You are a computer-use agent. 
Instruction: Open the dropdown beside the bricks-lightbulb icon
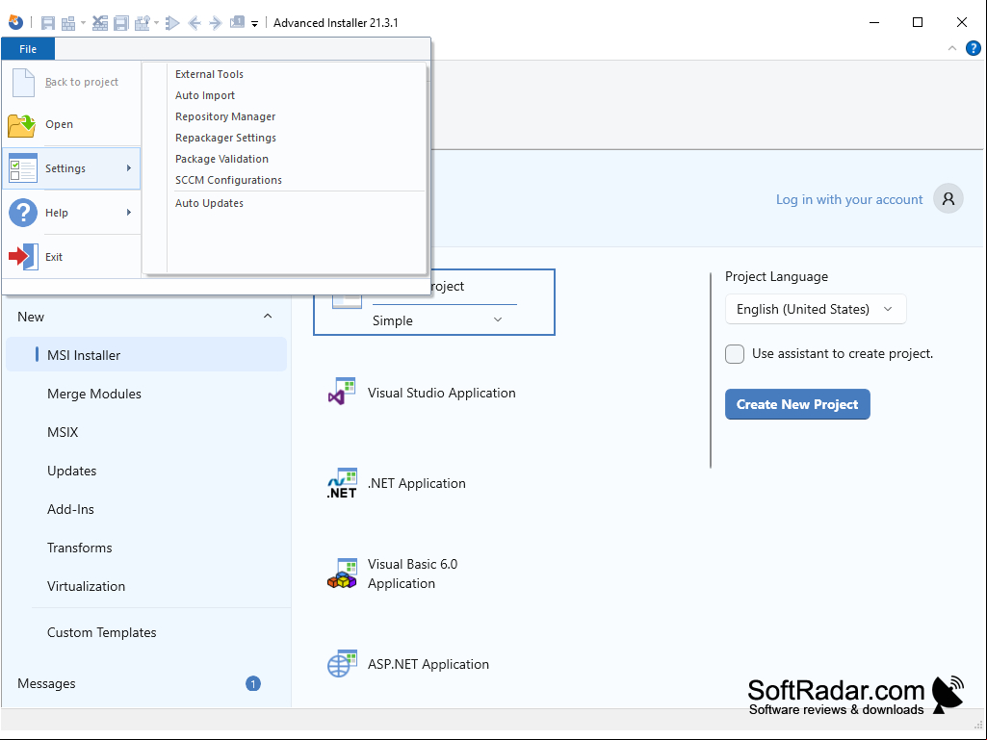pos(156,23)
